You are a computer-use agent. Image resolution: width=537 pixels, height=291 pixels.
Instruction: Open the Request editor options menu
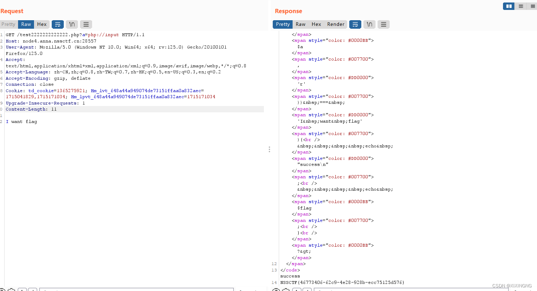[86, 24]
